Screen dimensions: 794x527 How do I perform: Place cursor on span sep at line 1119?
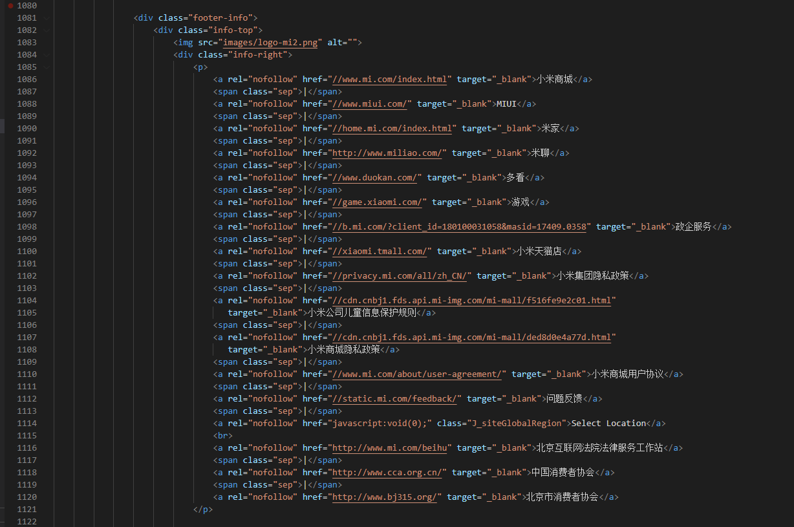[x=278, y=484]
